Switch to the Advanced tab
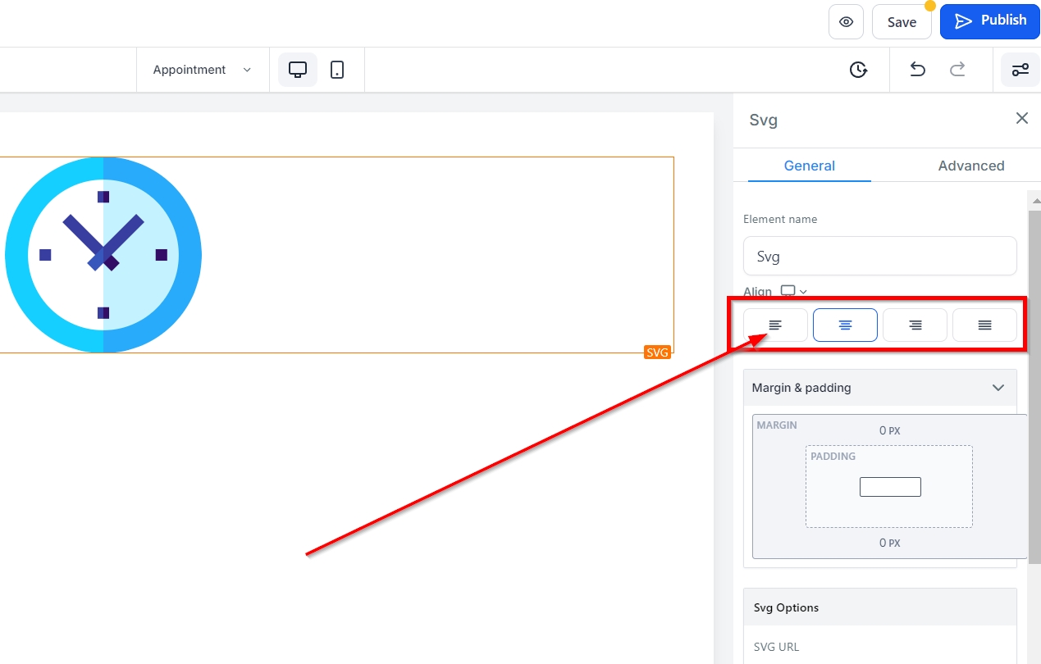Image resolution: width=1041 pixels, height=664 pixels. click(970, 166)
